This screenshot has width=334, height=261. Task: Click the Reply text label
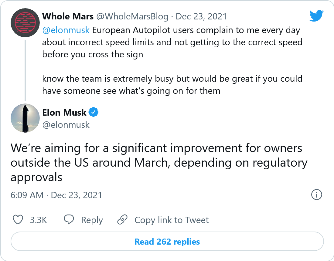point(92,220)
